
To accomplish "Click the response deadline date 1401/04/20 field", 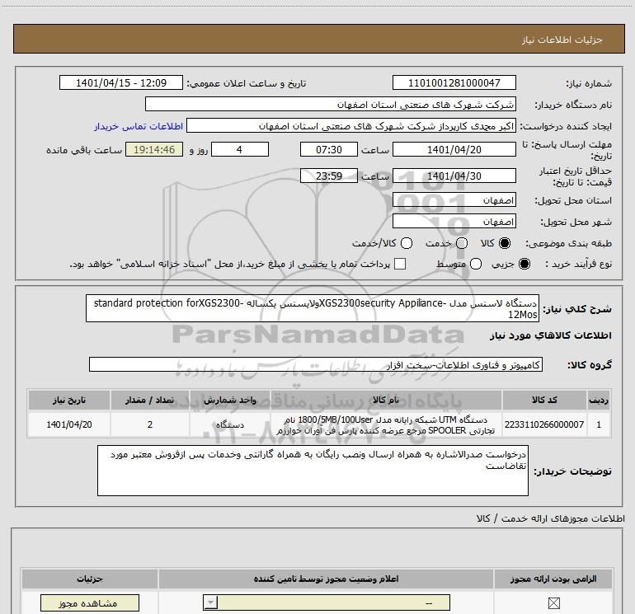I will tap(454, 149).
